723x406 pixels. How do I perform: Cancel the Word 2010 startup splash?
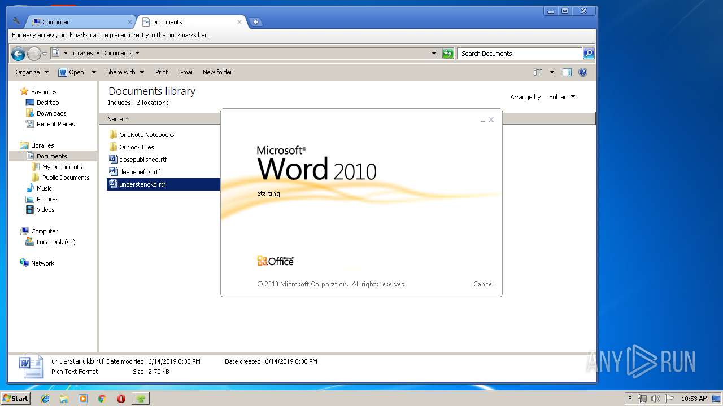click(x=484, y=284)
